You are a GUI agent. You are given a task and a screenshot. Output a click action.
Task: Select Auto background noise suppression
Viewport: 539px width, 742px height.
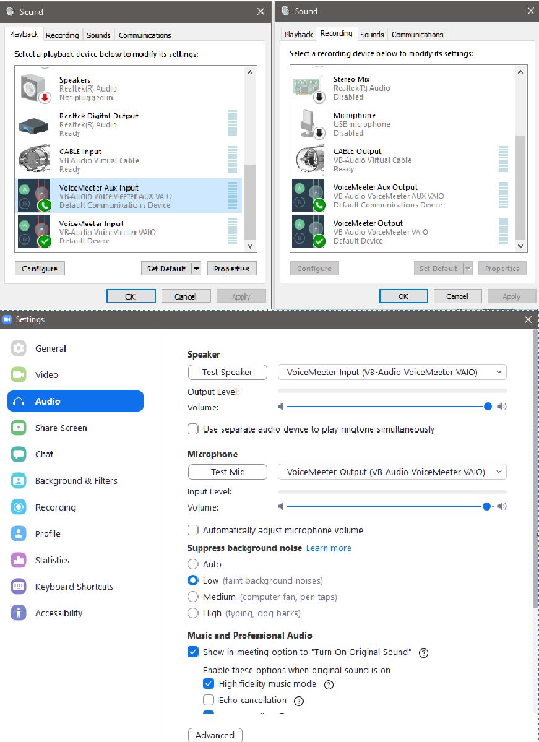(x=192, y=564)
